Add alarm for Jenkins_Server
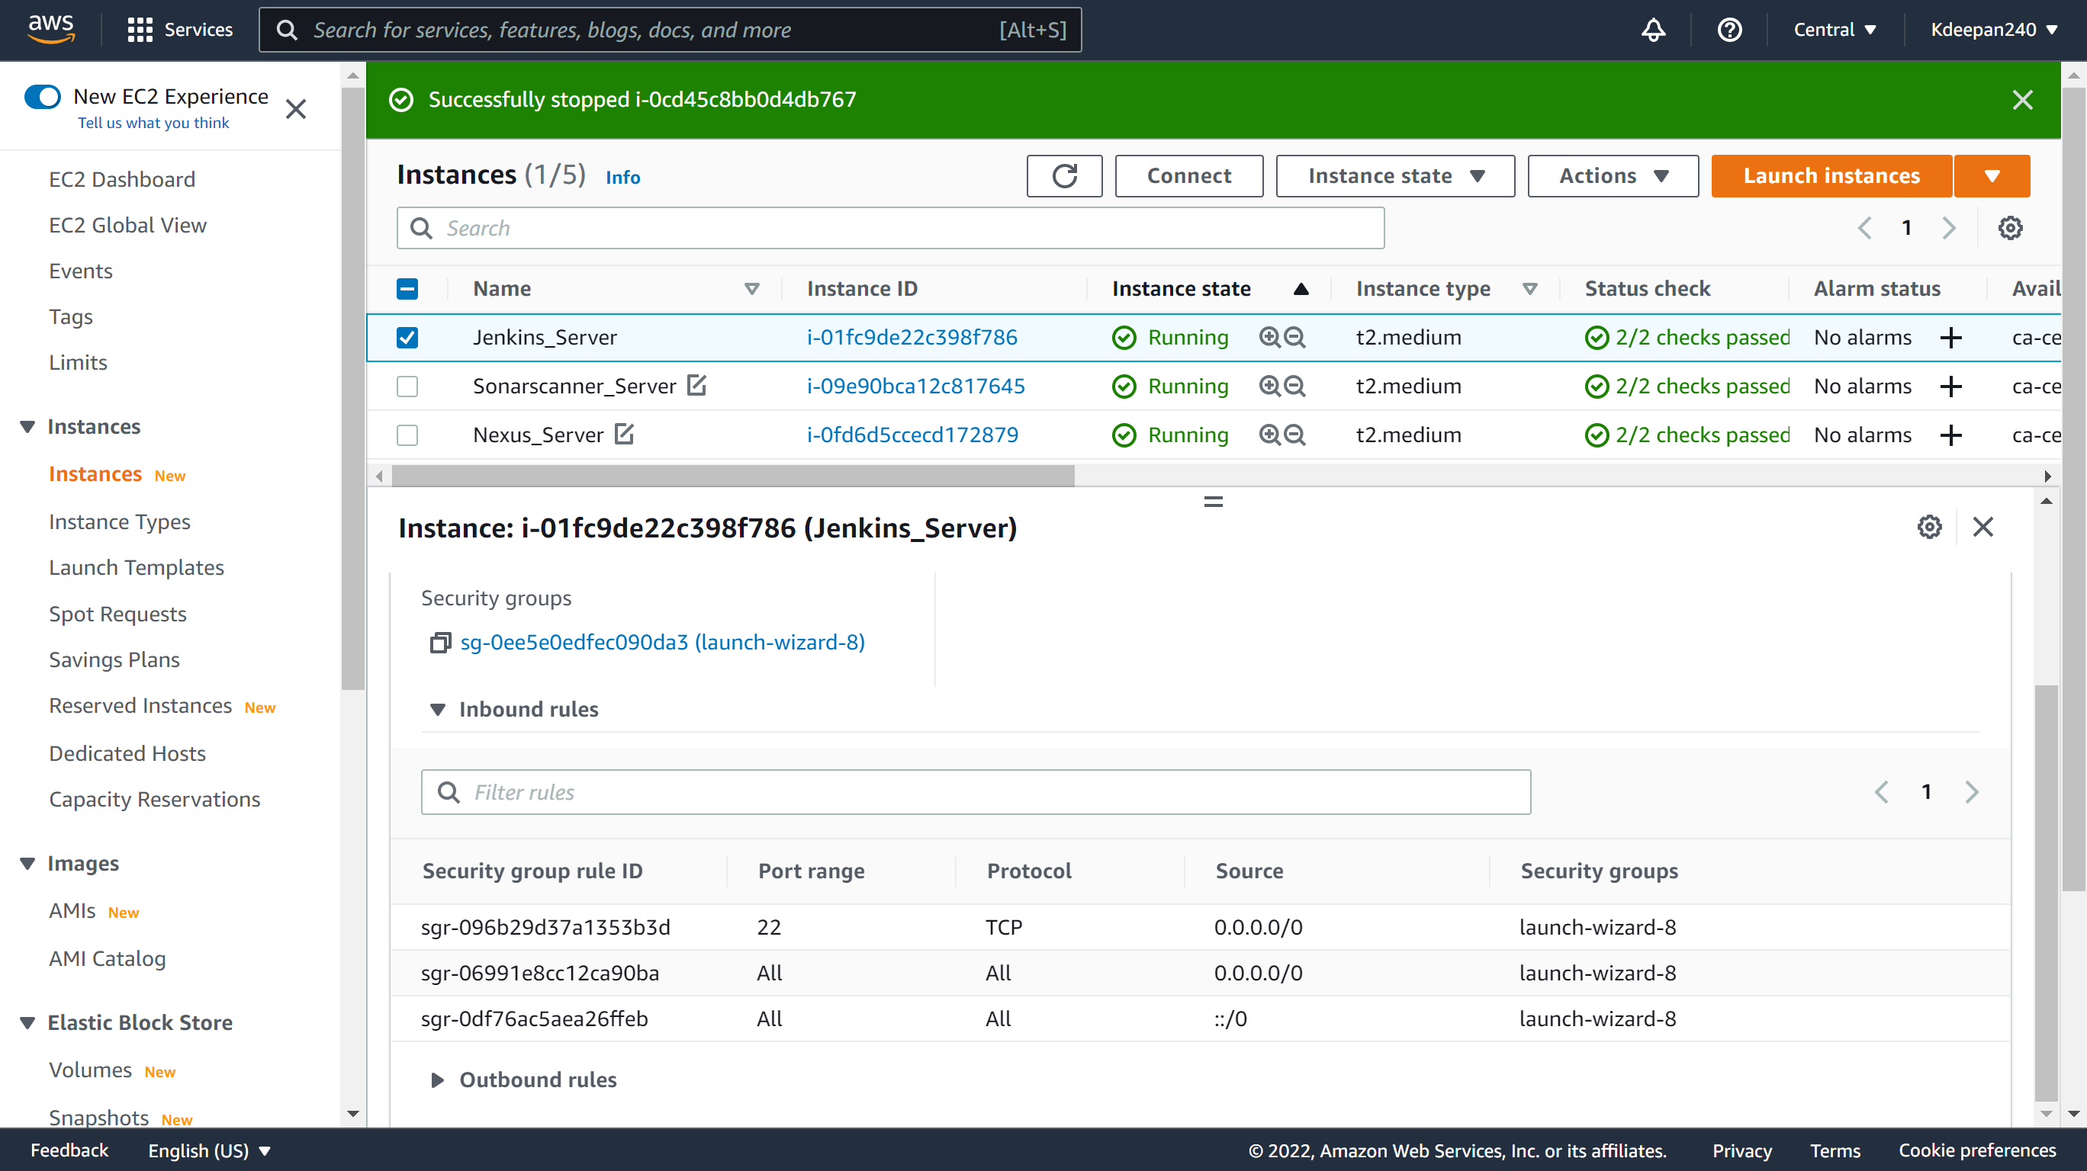Viewport: 2087px width, 1171px height. tap(1951, 338)
